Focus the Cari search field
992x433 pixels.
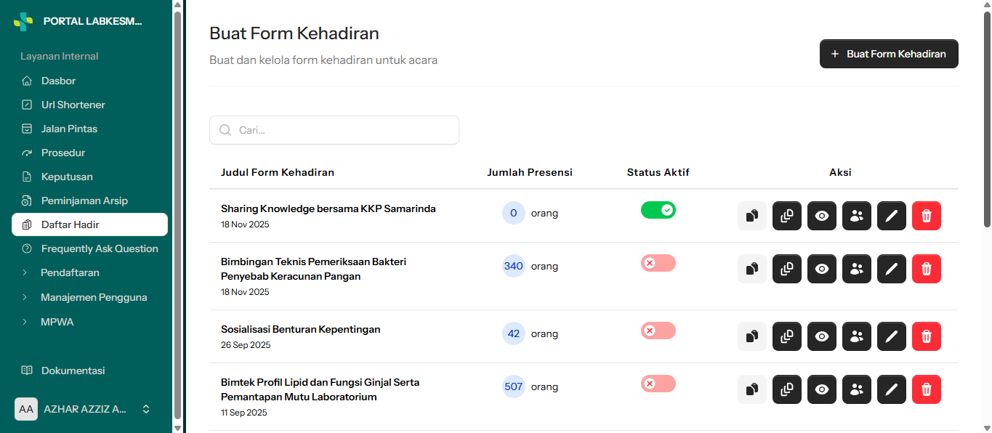tap(334, 130)
